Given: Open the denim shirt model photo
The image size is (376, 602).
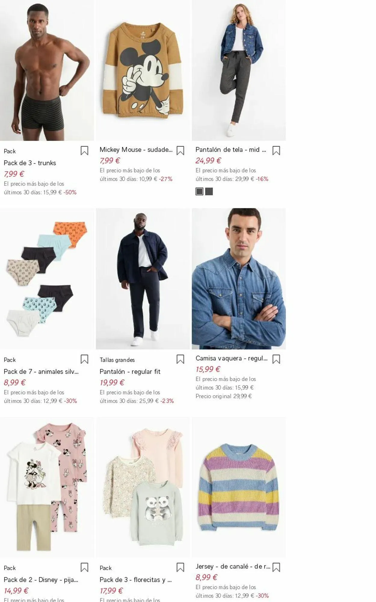Looking at the screenshot, I should 239,279.
